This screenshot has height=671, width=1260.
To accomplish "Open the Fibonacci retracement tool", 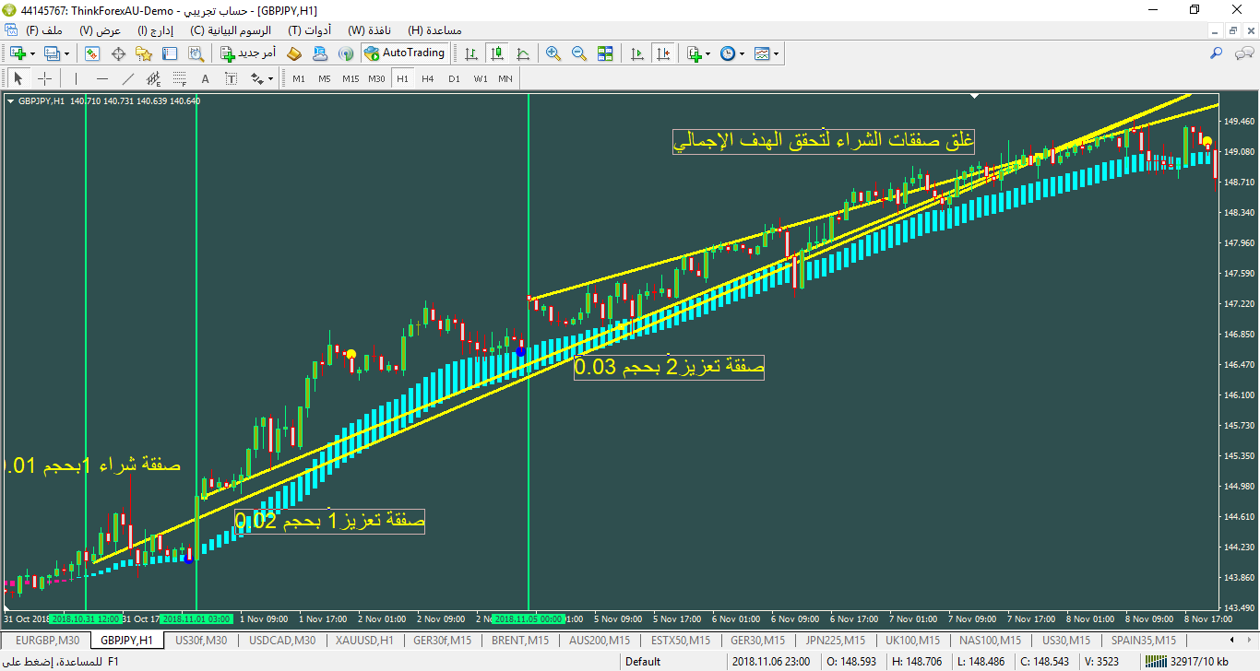I will tap(180, 78).
